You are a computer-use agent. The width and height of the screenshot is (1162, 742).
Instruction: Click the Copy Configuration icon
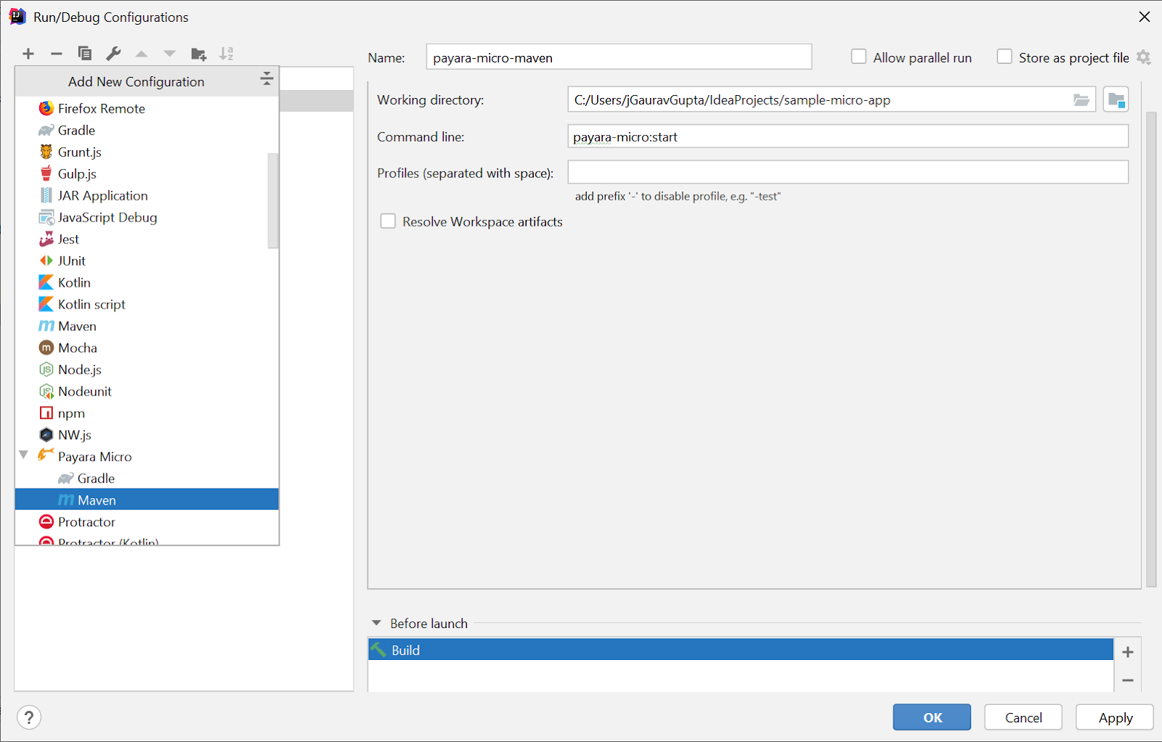click(85, 54)
